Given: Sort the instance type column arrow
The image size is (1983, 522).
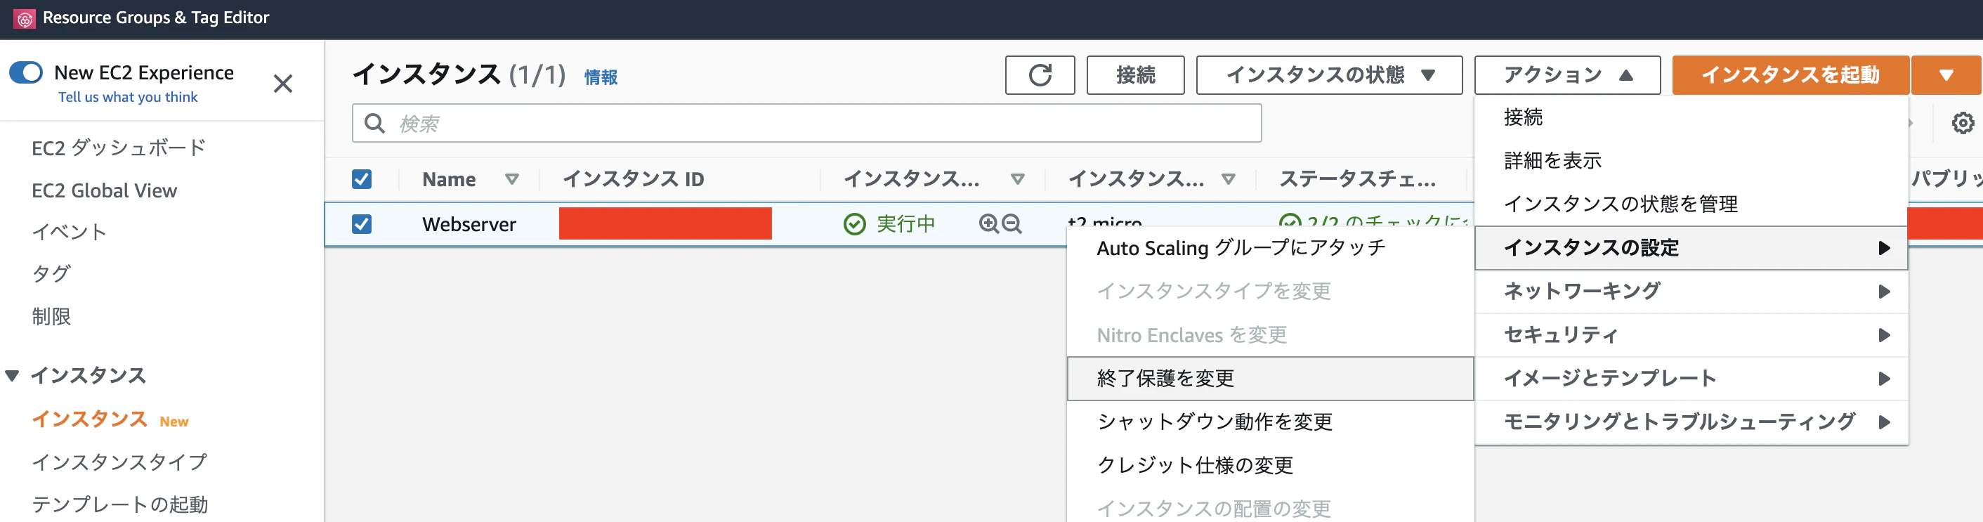Looking at the screenshot, I should [1229, 179].
